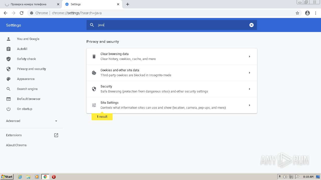Click the shield icon in Security row

[x=94, y=89]
